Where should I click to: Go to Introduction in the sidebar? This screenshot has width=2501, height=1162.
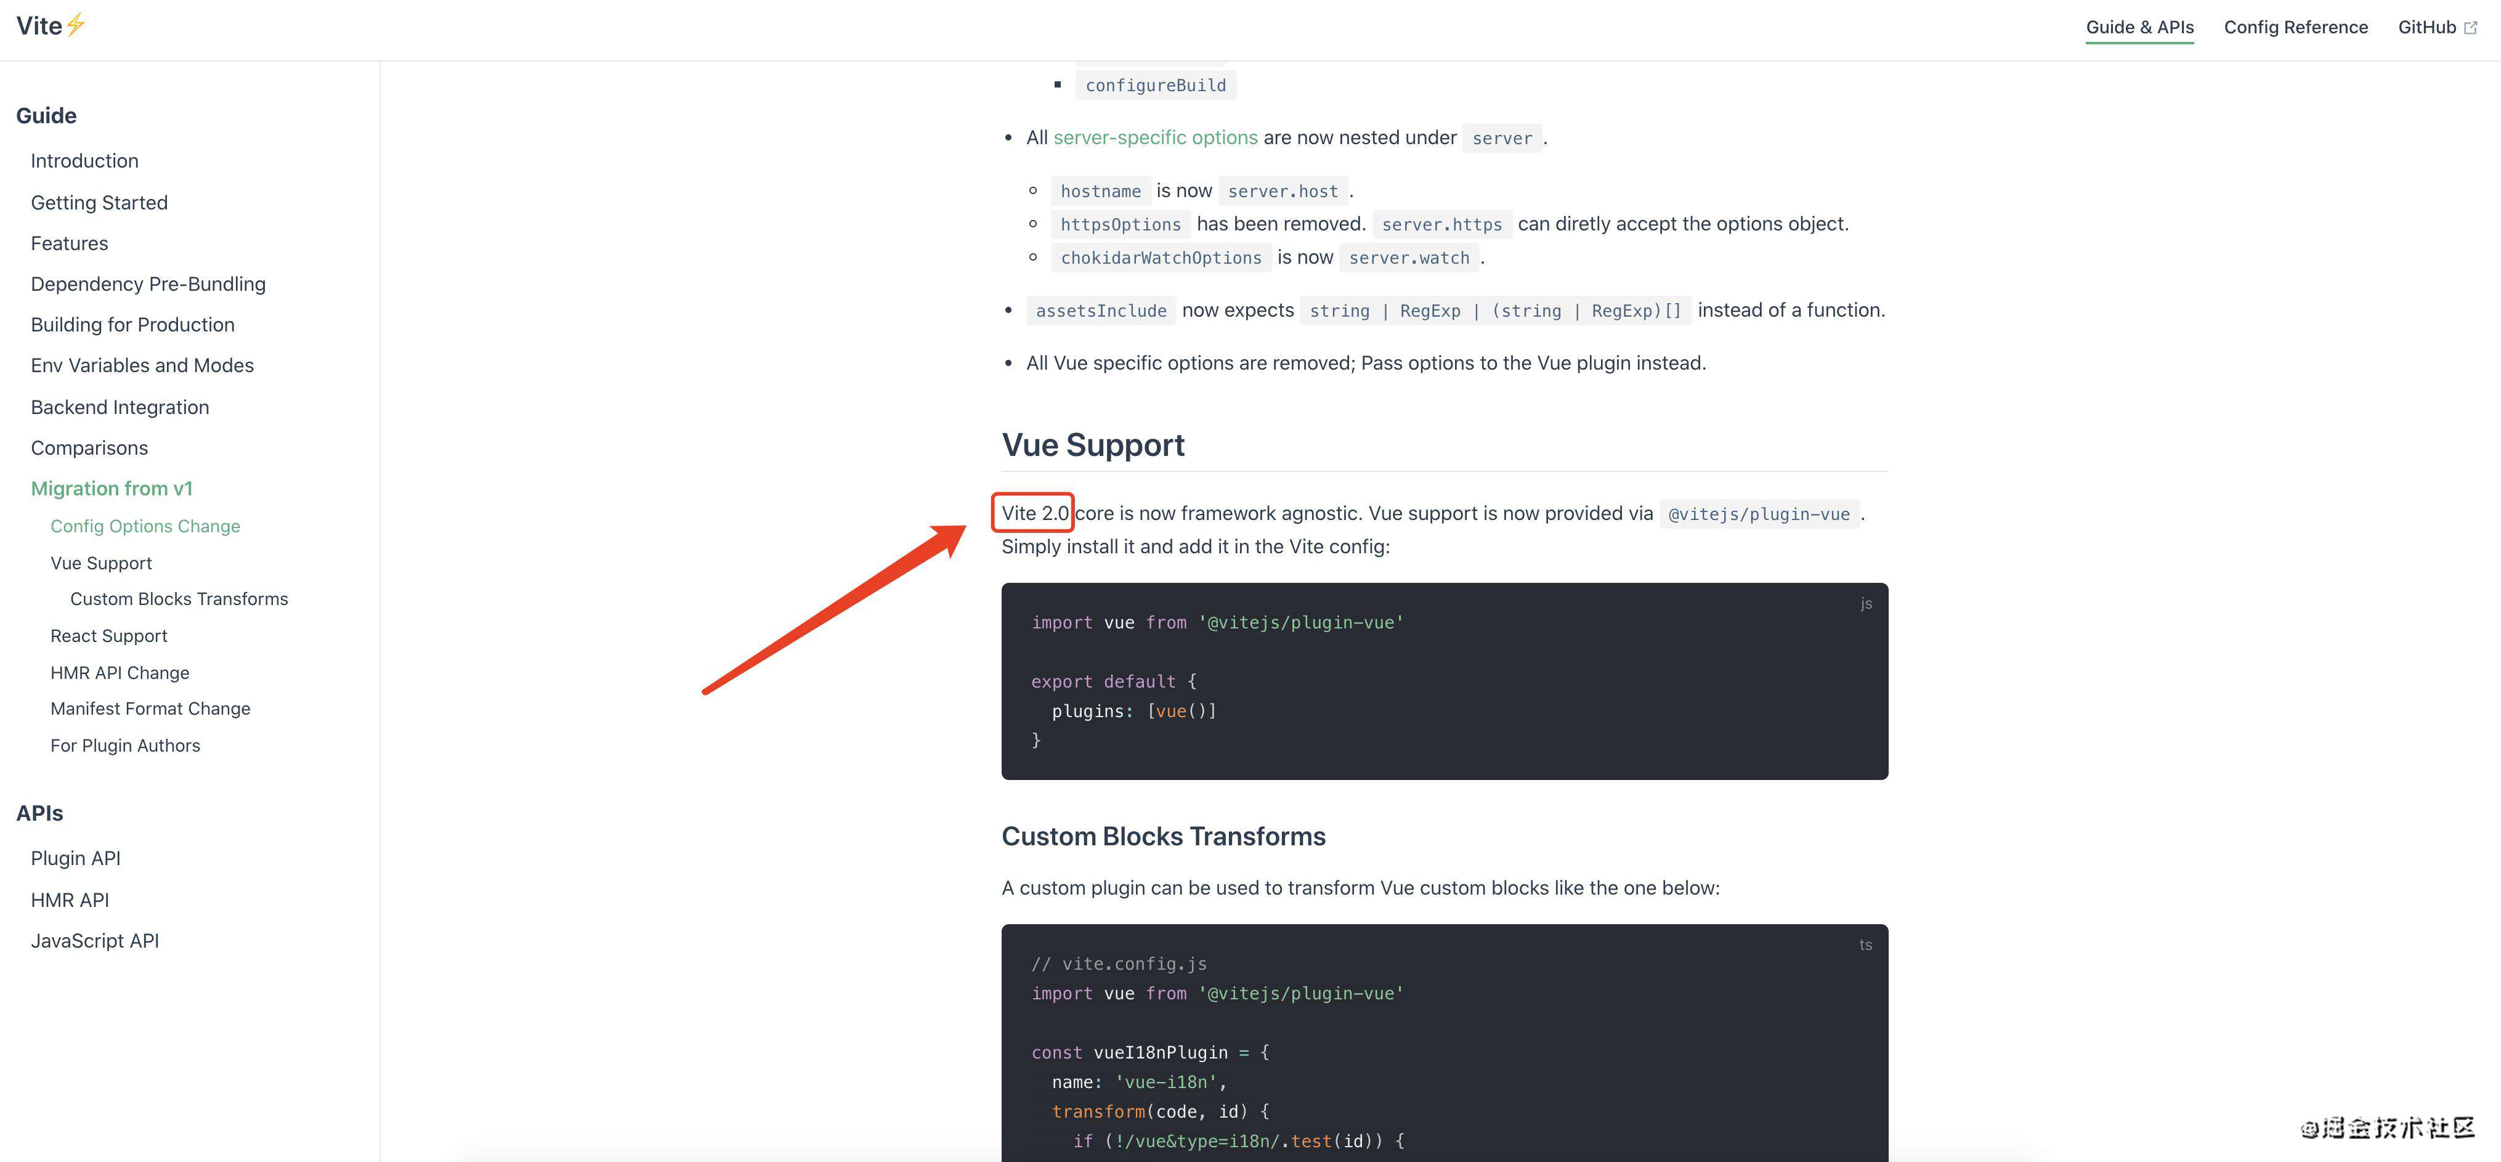coord(84,161)
